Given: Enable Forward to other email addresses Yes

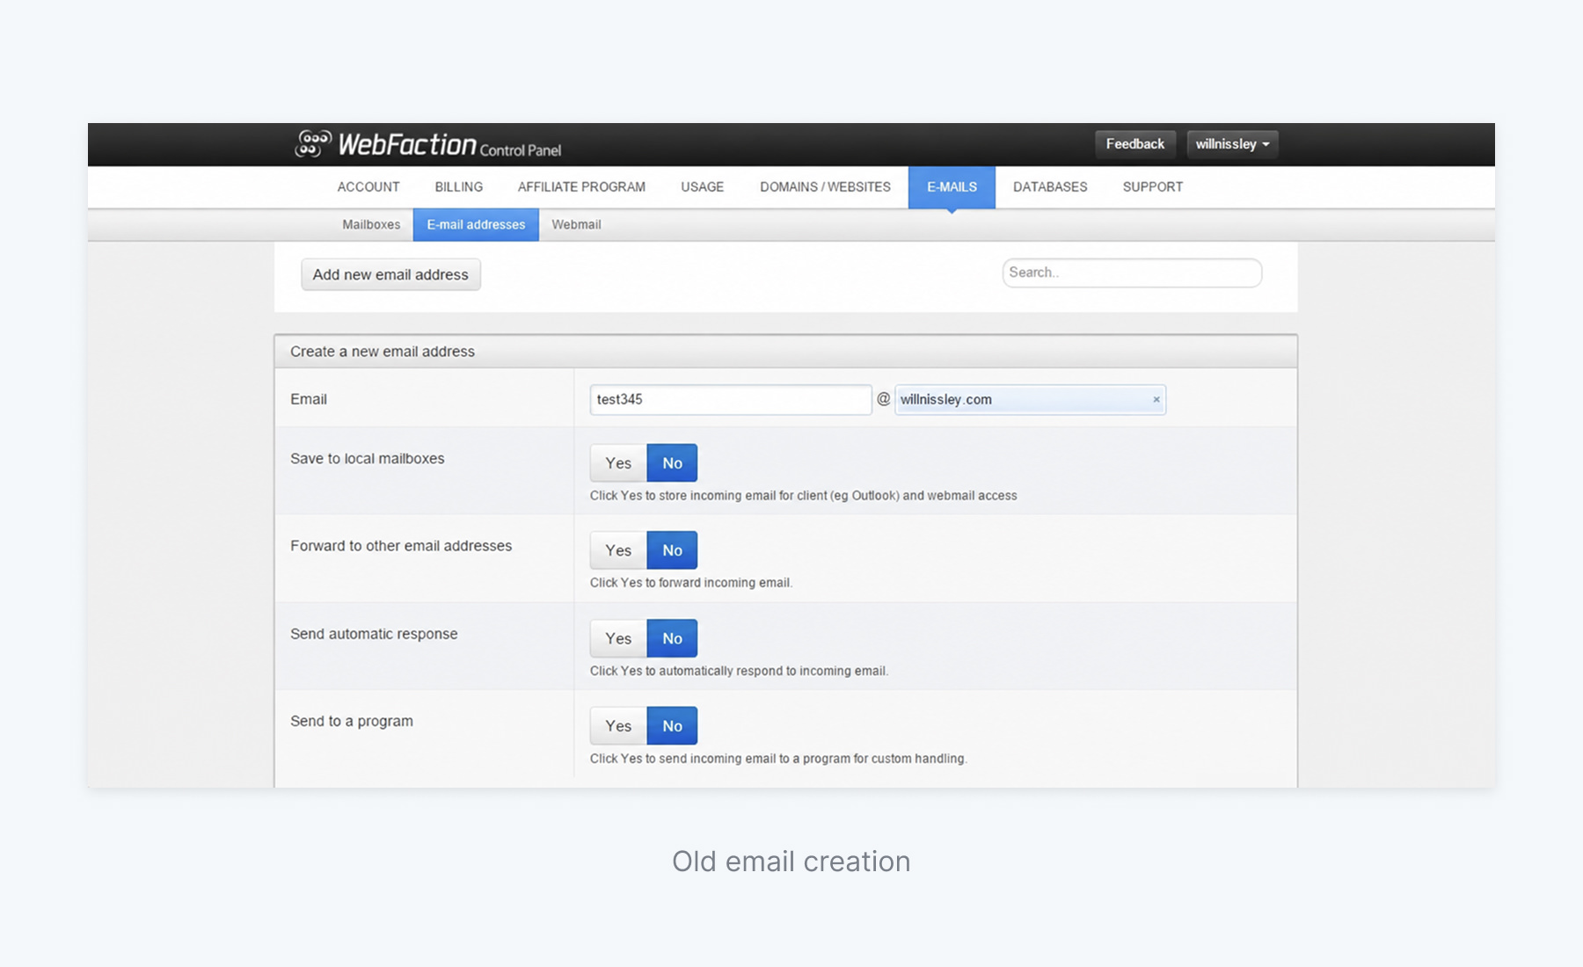Looking at the screenshot, I should click(618, 550).
